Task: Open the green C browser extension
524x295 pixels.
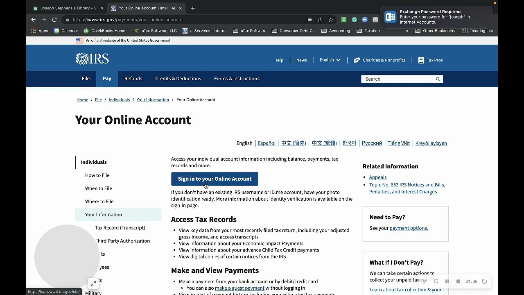Action: (344, 20)
